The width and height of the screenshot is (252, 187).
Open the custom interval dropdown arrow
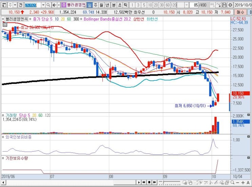pos(187,5)
